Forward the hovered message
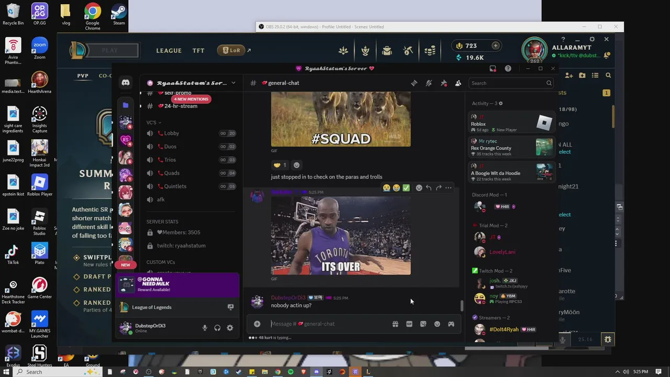The image size is (670, 377). pos(439,187)
